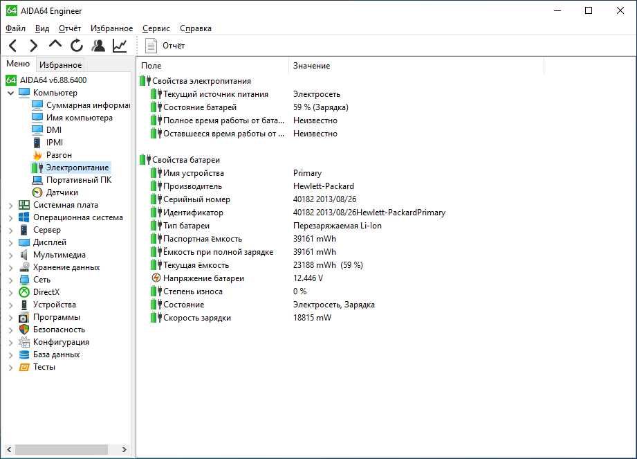Click the Операционная система Windows logo icon
This screenshot has height=459, width=637.
pyautogui.click(x=24, y=217)
